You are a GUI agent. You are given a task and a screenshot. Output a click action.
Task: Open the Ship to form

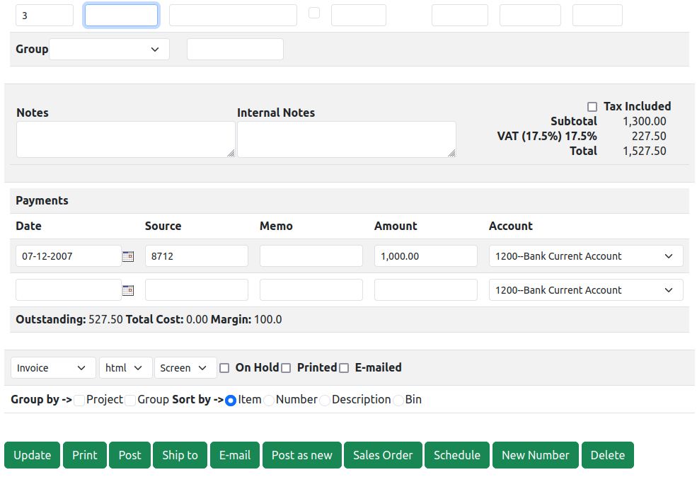click(180, 455)
